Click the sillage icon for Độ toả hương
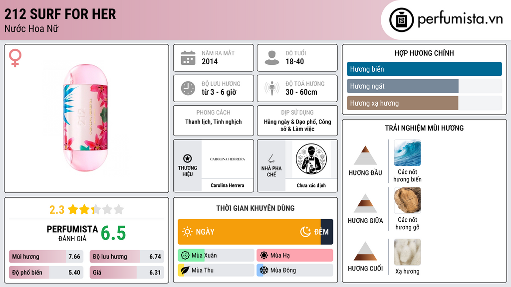 pyautogui.click(x=272, y=88)
